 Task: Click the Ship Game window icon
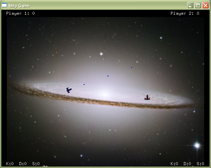(x=4, y=5)
